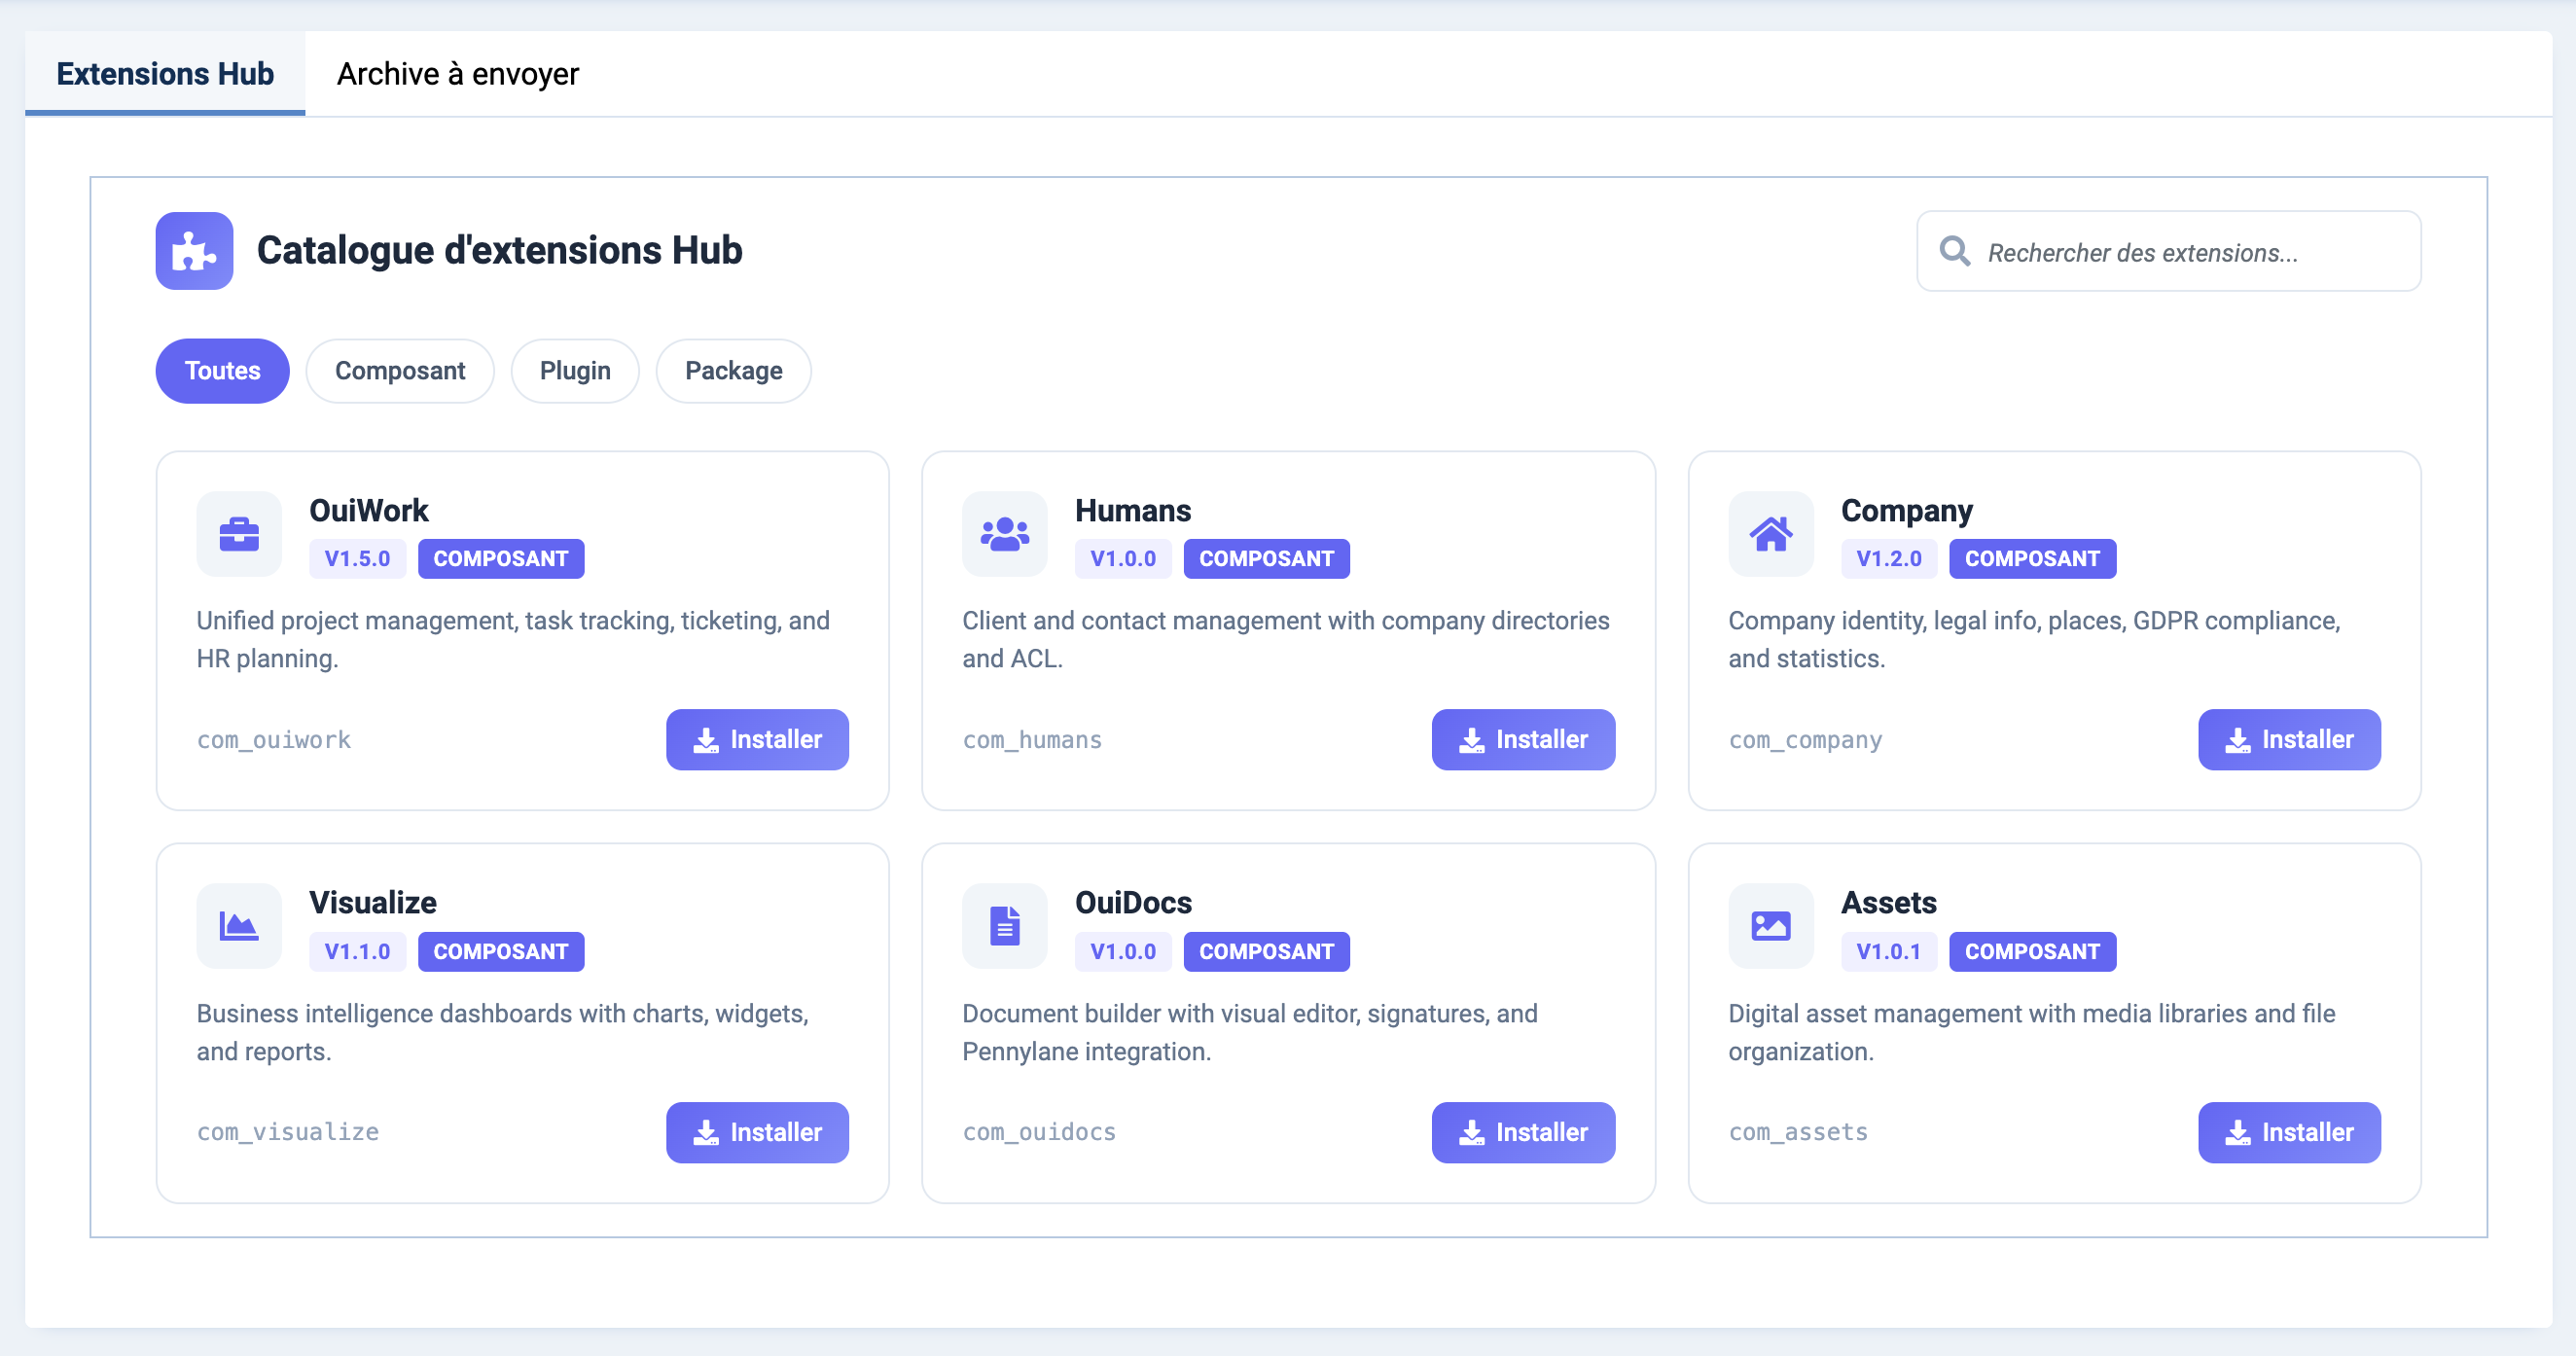This screenshot has width=2576, height=1356.
Task: Install the Humans extension
Action: coord(1522,740)
